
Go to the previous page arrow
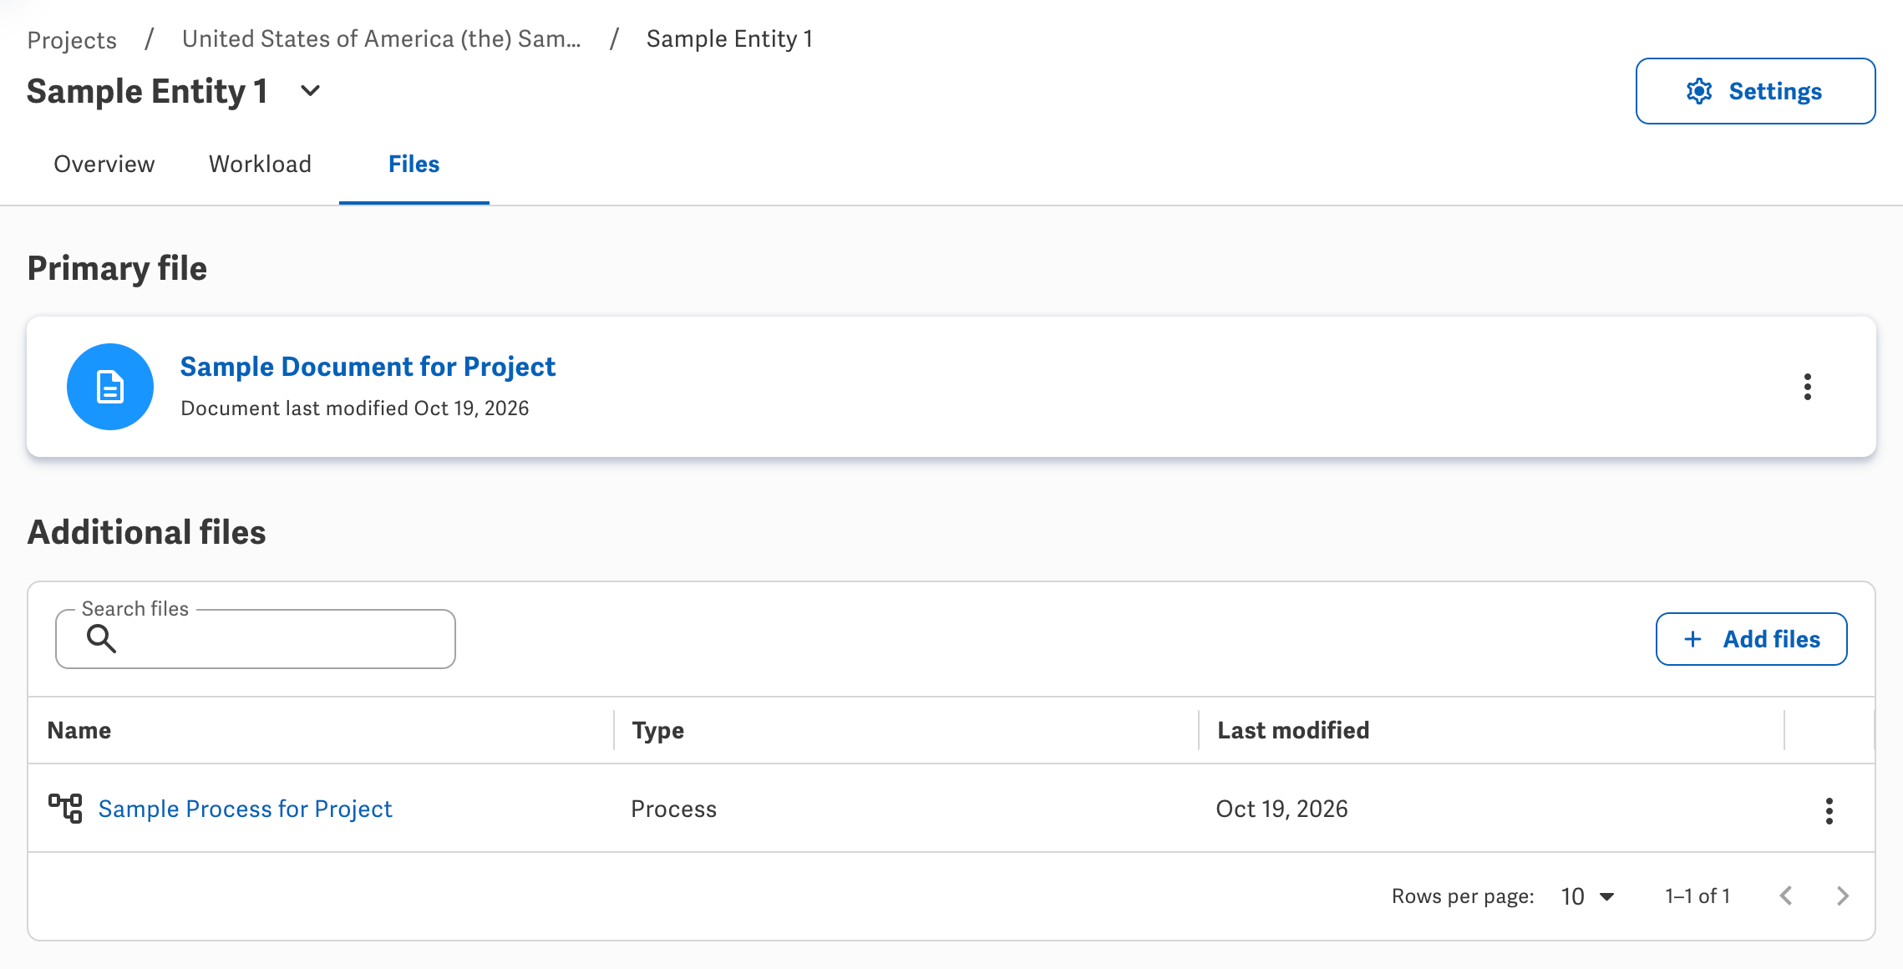1786,896
